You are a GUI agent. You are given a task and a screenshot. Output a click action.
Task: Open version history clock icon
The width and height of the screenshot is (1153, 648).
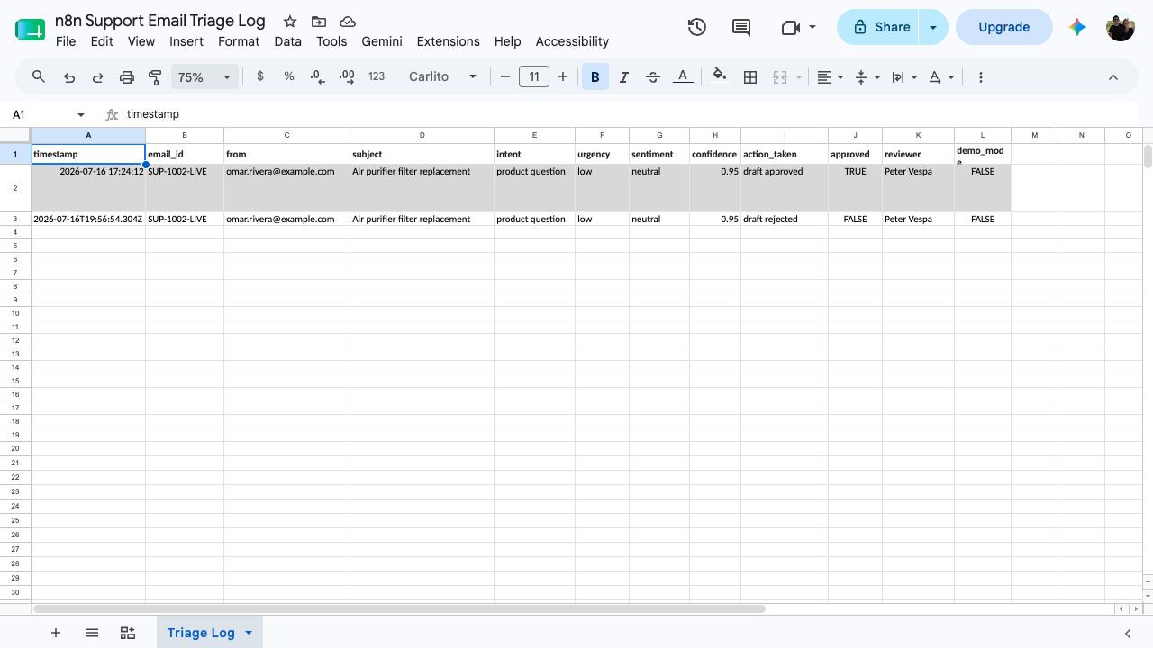[x=696, y=27]
